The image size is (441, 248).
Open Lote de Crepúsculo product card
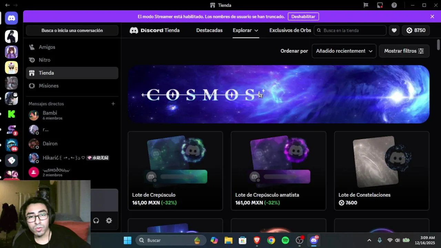(x=175, y=170)
